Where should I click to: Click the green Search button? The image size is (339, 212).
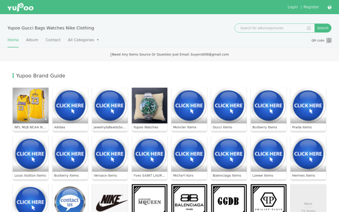(323, 28)
